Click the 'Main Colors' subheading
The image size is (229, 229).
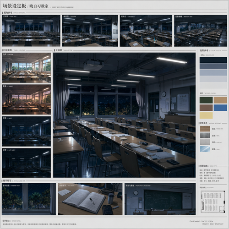pos(210,55)
